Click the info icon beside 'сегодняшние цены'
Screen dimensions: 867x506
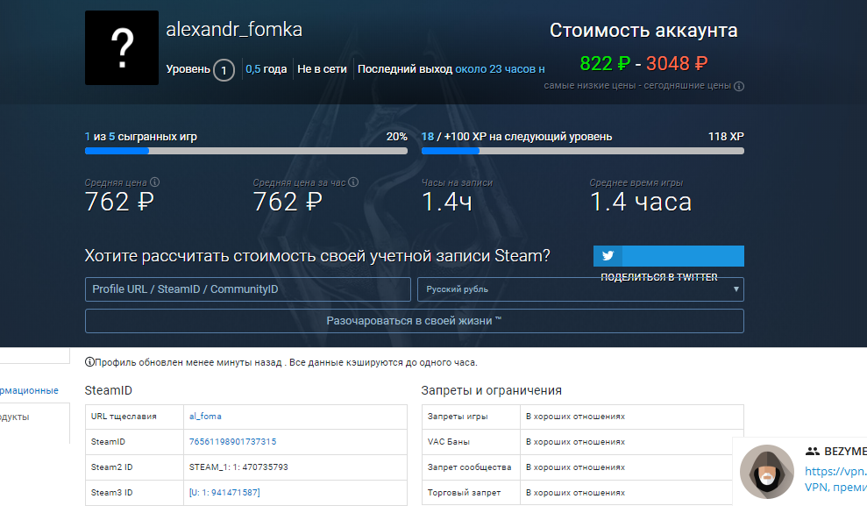(739, 86)
